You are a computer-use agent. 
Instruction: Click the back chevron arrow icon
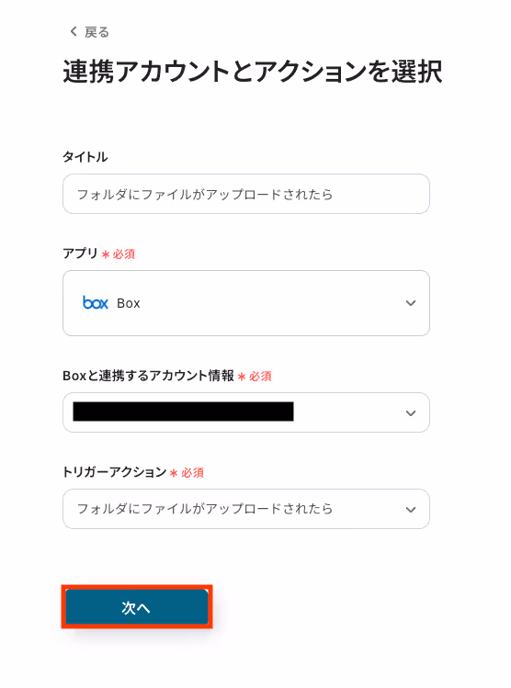(x=74, y=31)
